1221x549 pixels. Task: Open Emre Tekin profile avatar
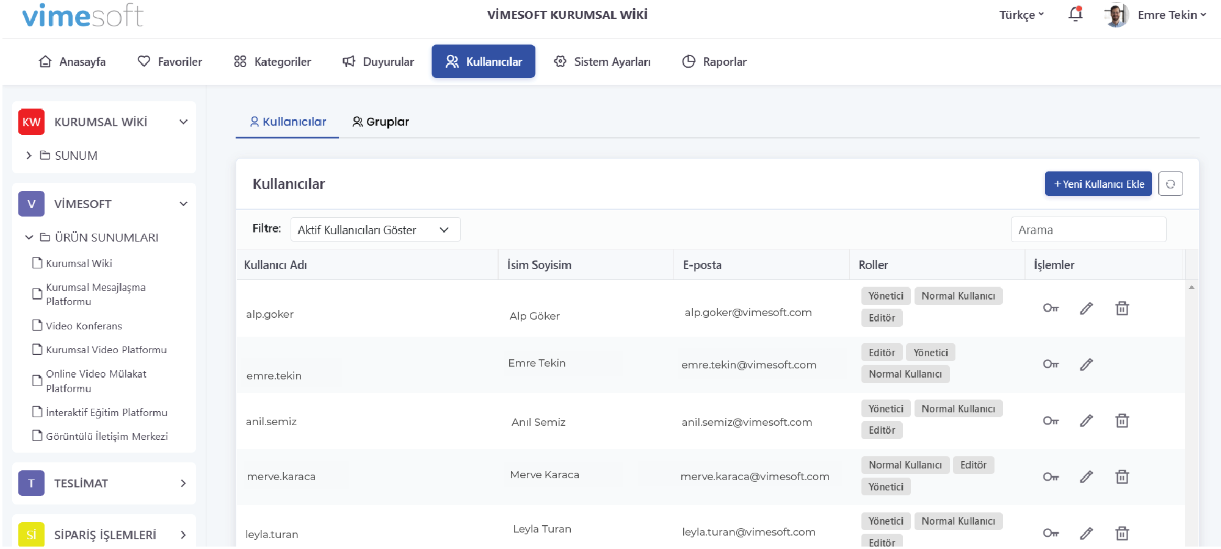tap(1117, 15)
